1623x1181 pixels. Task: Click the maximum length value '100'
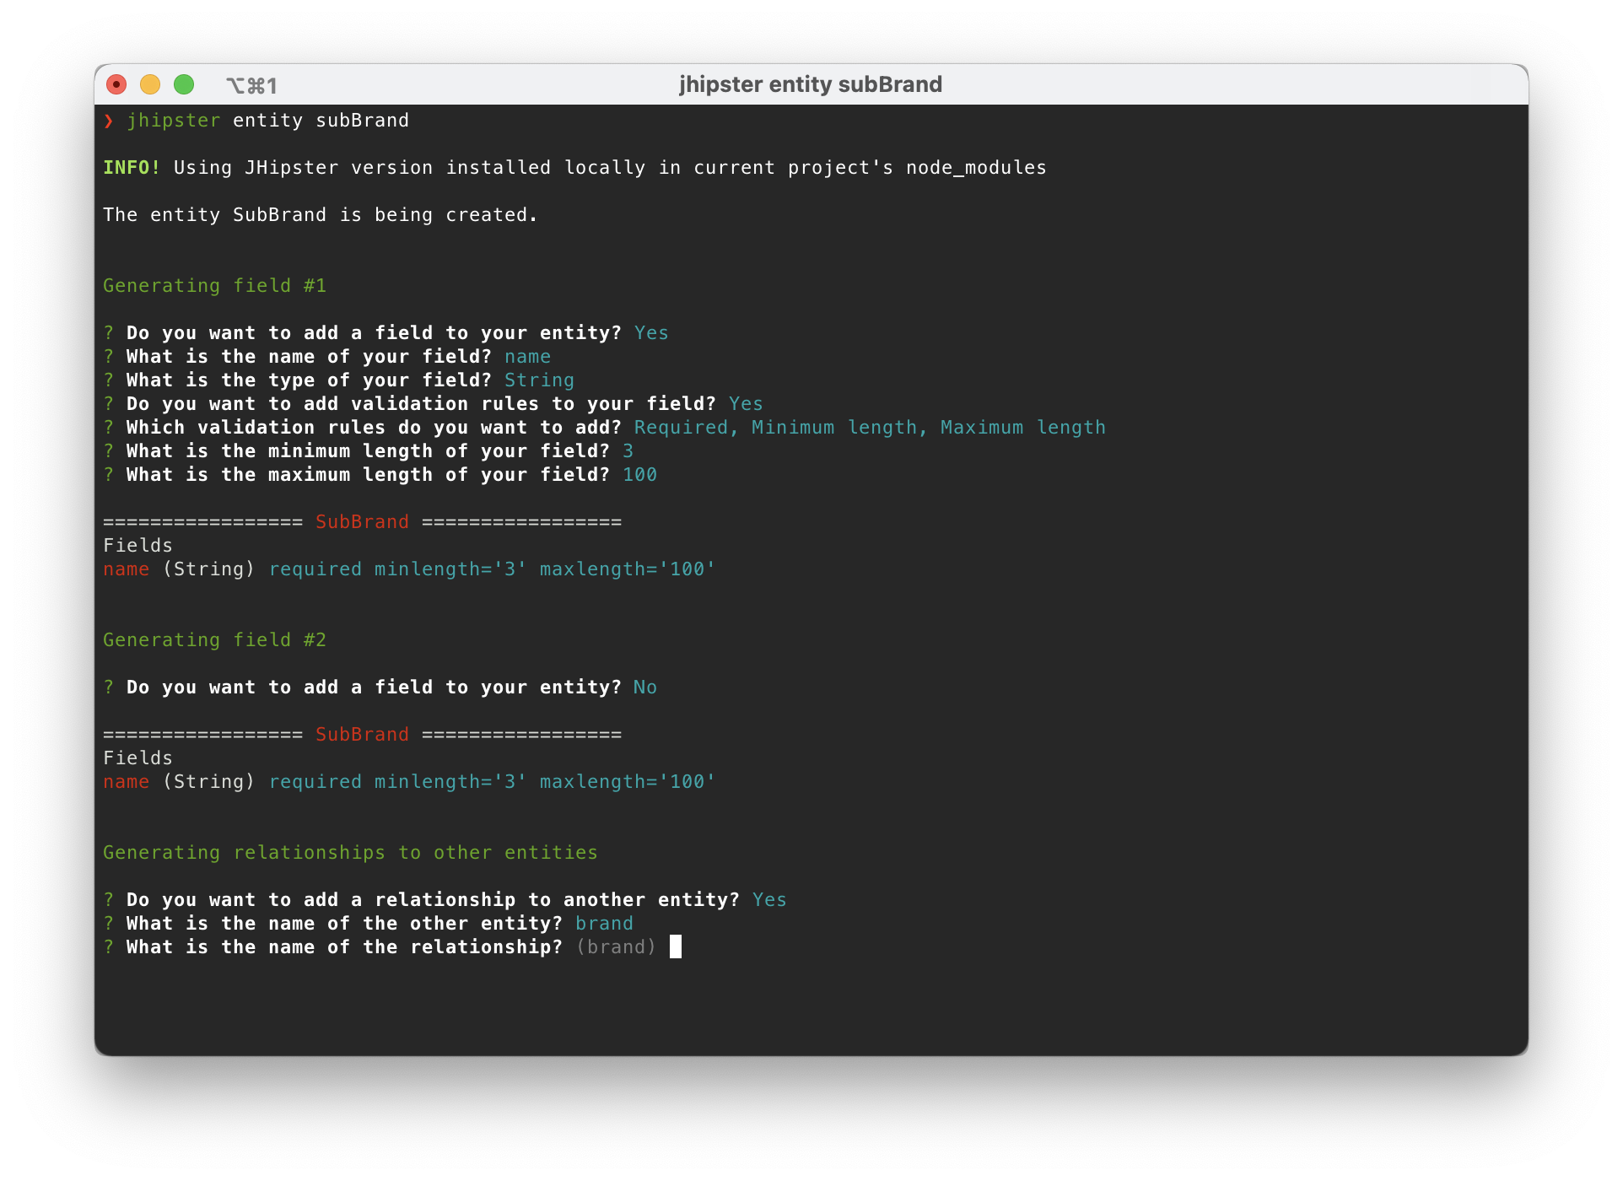(639, 475)
